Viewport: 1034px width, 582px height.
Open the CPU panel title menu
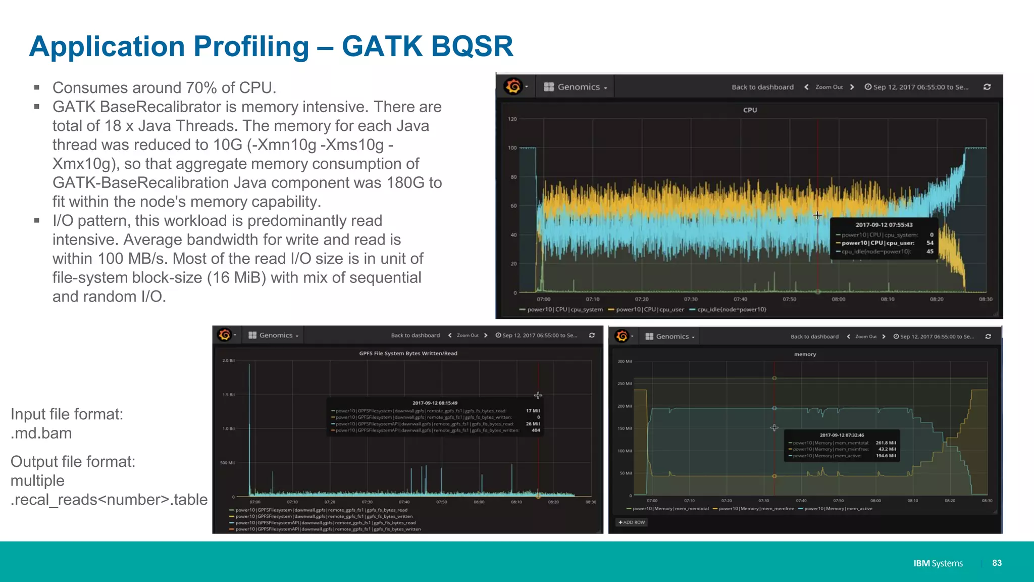tap(750, 110)
